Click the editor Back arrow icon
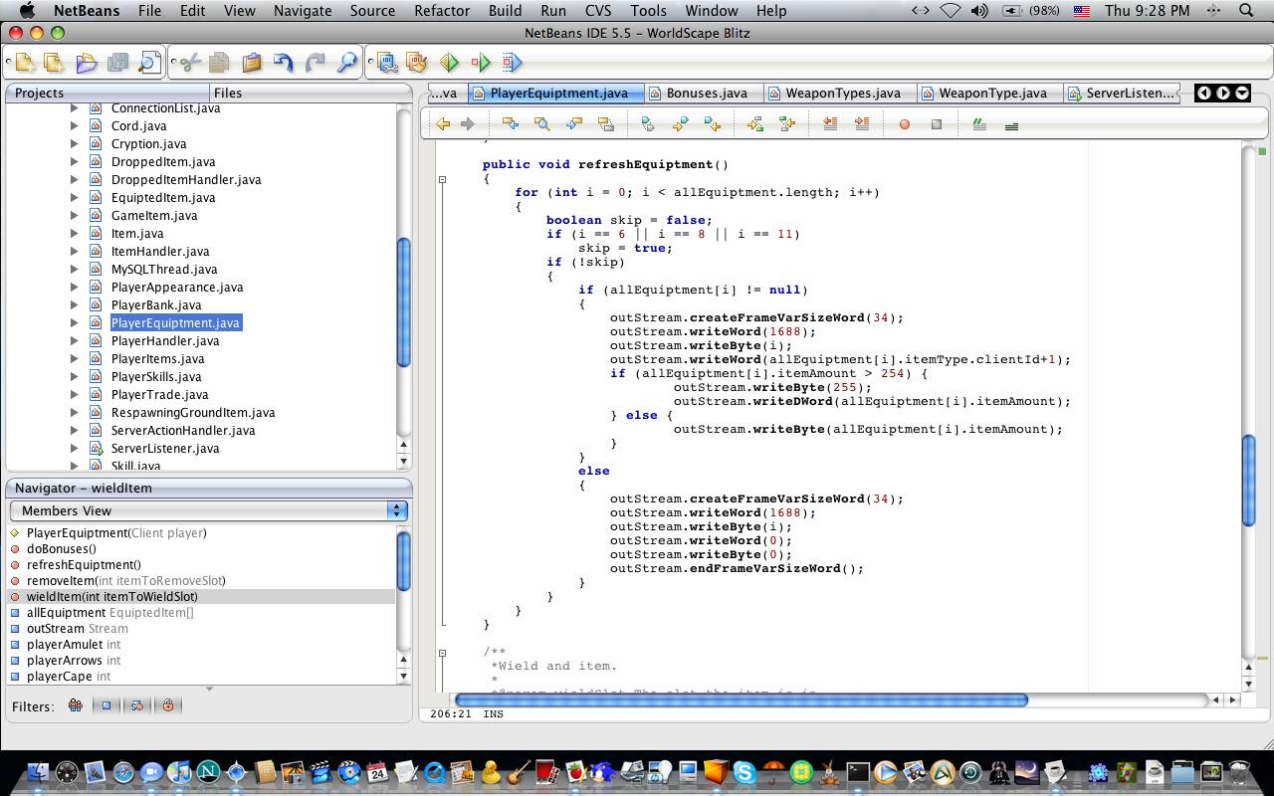 443,124
